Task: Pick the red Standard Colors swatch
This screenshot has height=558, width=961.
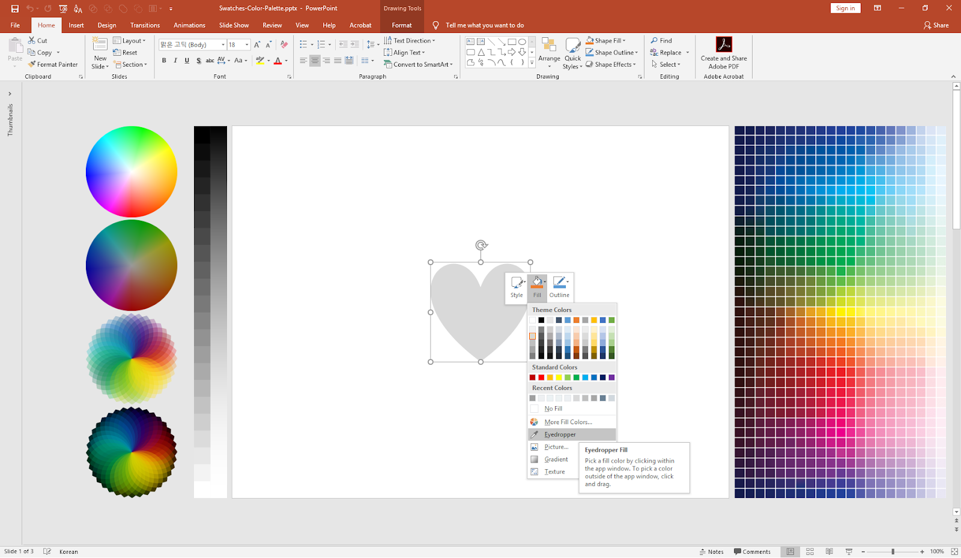Action: tap(540, 377)
